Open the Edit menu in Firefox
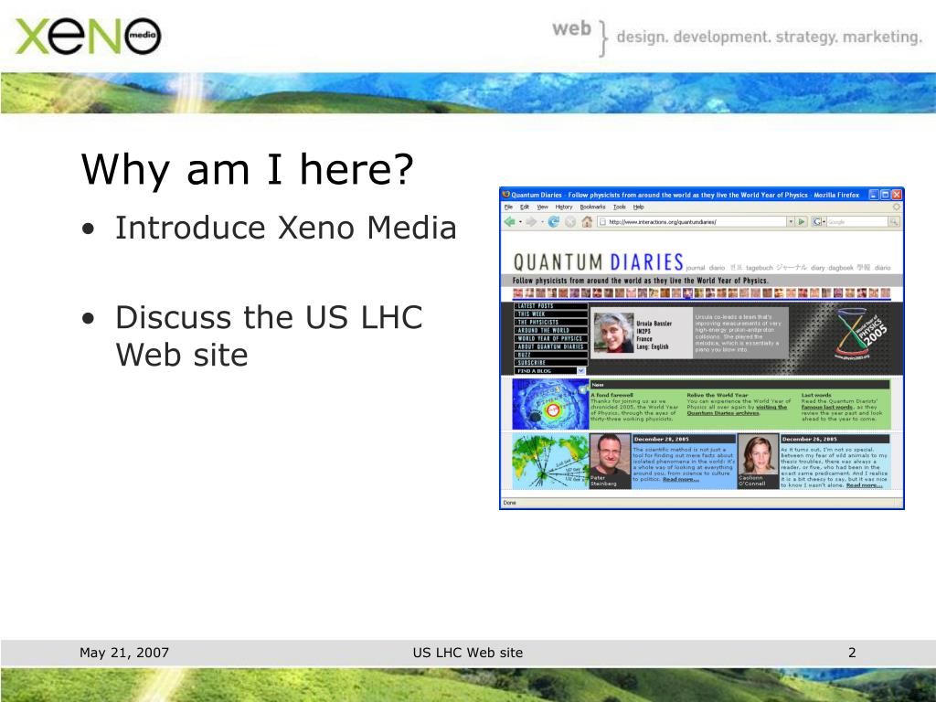 tap(524, 207)
